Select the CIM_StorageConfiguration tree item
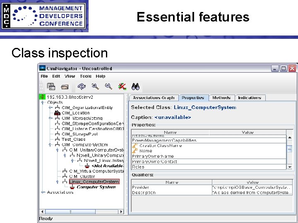Image resolution: width=298 pixels, height=223 pixels. pos(93,123)
